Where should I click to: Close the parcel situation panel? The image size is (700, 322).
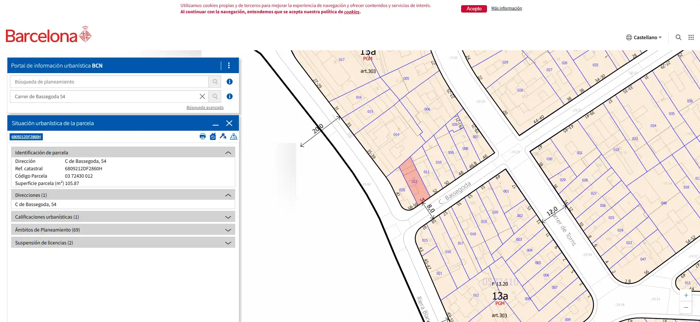point(229,123)
